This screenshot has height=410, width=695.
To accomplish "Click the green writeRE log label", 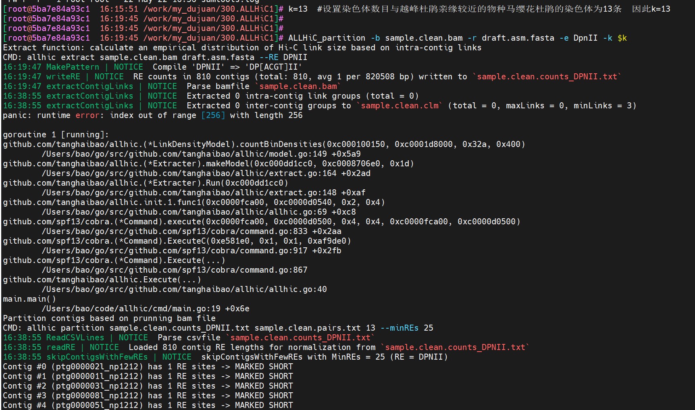I will pyautogui.click(x=63, y=77).
